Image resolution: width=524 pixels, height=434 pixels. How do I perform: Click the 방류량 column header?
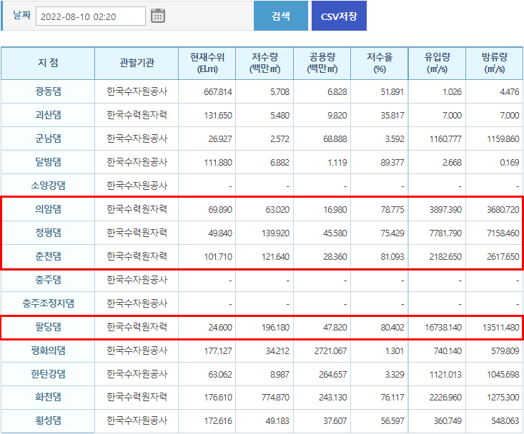pyautogui.click(x=494, y=64)
